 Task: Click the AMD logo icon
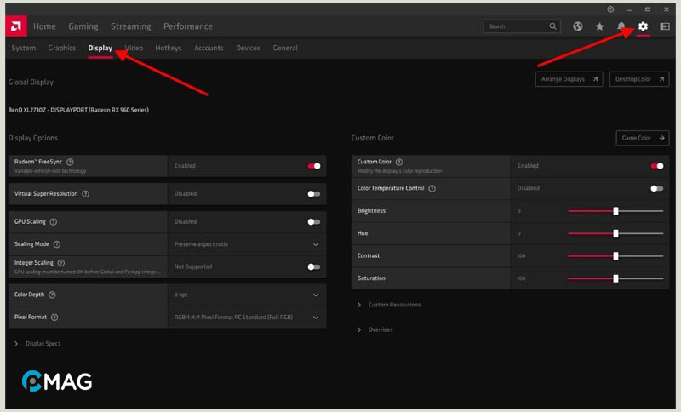click(x=17, y=26)
